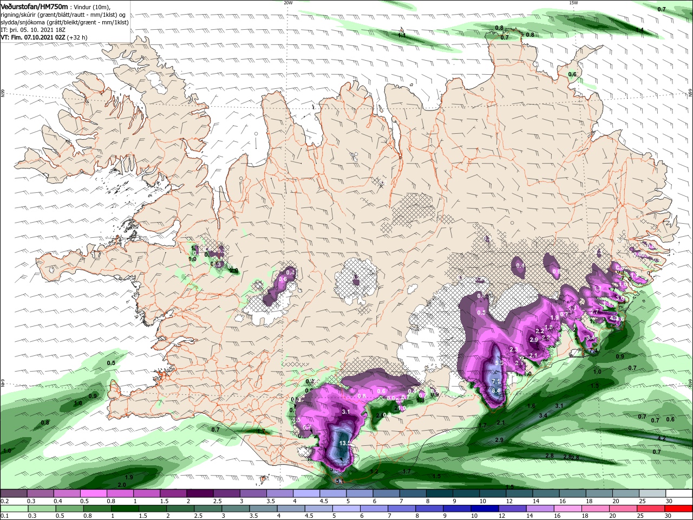Image resolution: width=693 pixels, height=520 pixels.
Task: Click the 4.2 rain value offshore southeast
Action: [661, 438]
